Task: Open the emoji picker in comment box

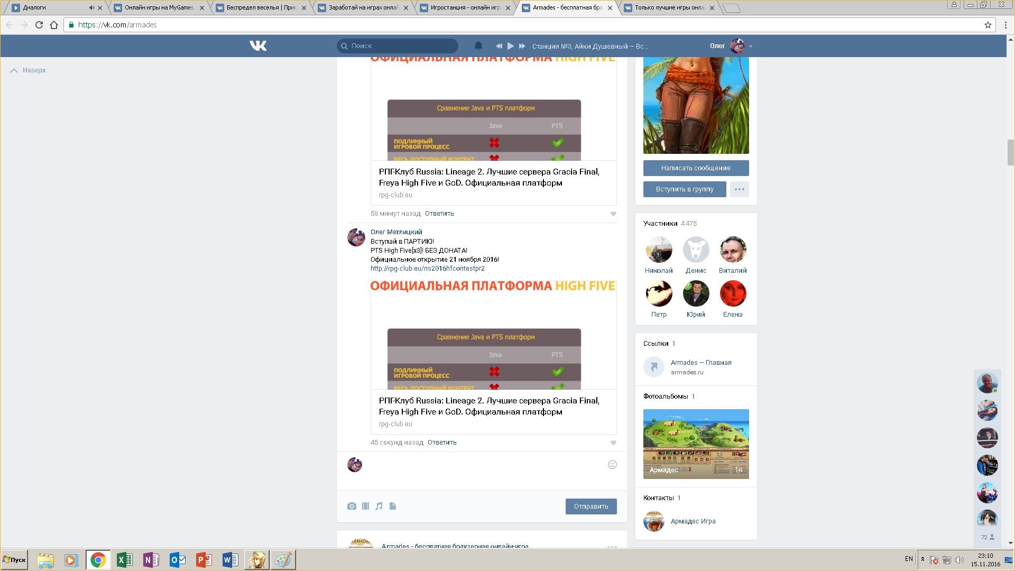Action: pyautogui.click(x=612, y=465)
